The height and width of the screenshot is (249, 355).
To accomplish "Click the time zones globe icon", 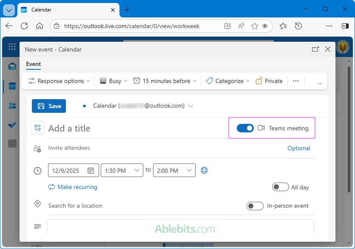I will pos(204,170).
